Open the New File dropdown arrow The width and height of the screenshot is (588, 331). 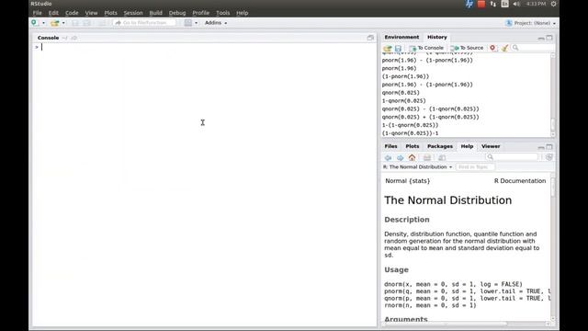43,23
